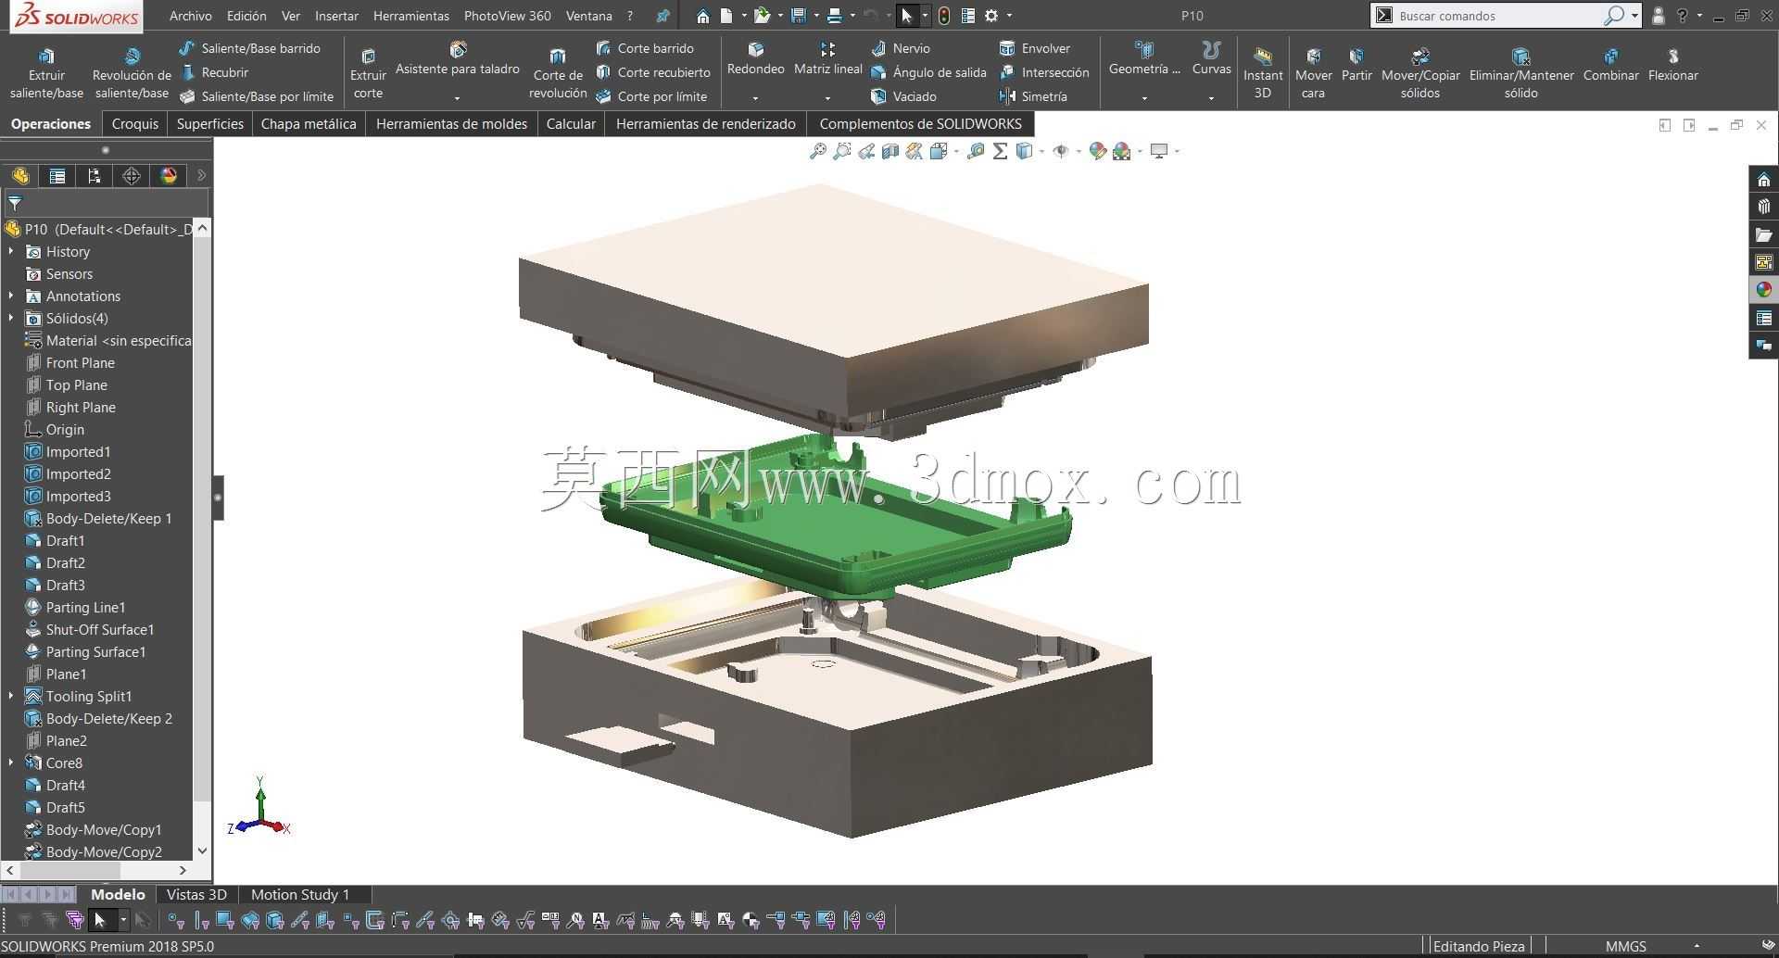Start Matriz lineal pattern tool
The image size is (1779, 958).
[827, 59]
